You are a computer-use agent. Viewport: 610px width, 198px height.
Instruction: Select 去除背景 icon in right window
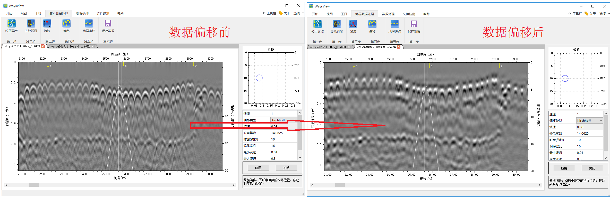point(337,24)
